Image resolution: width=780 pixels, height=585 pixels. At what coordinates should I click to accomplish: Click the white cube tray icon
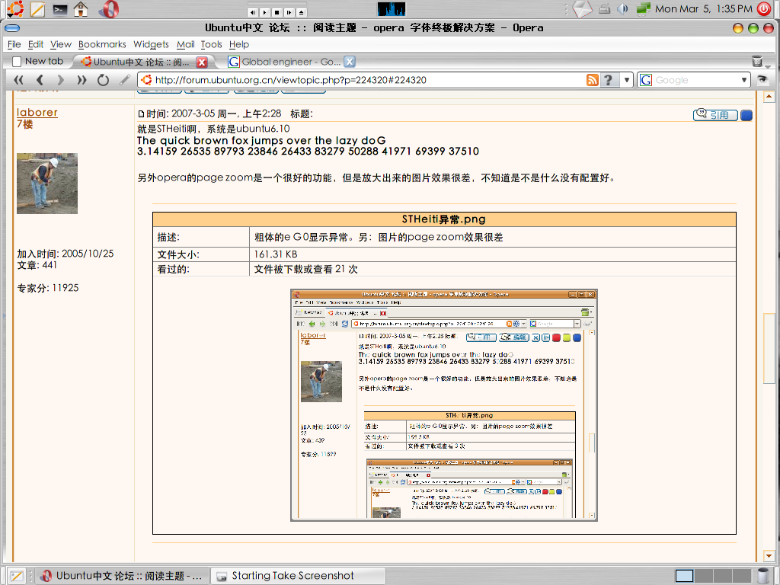582,8
